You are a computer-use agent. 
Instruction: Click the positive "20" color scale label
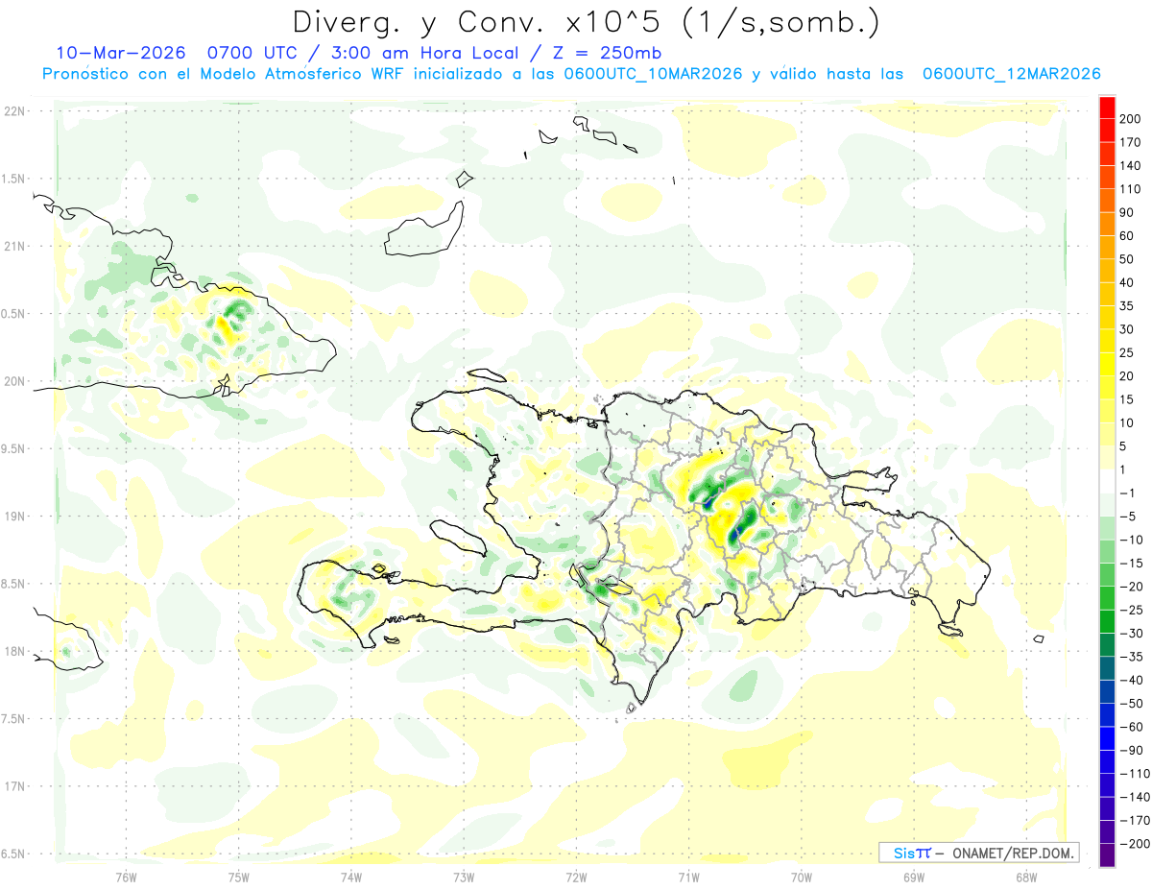click(1127, 376)
